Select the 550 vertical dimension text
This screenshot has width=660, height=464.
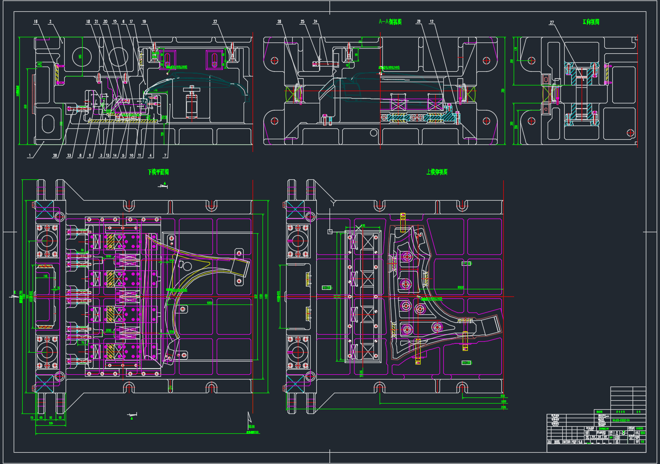[x=25, y=106]
